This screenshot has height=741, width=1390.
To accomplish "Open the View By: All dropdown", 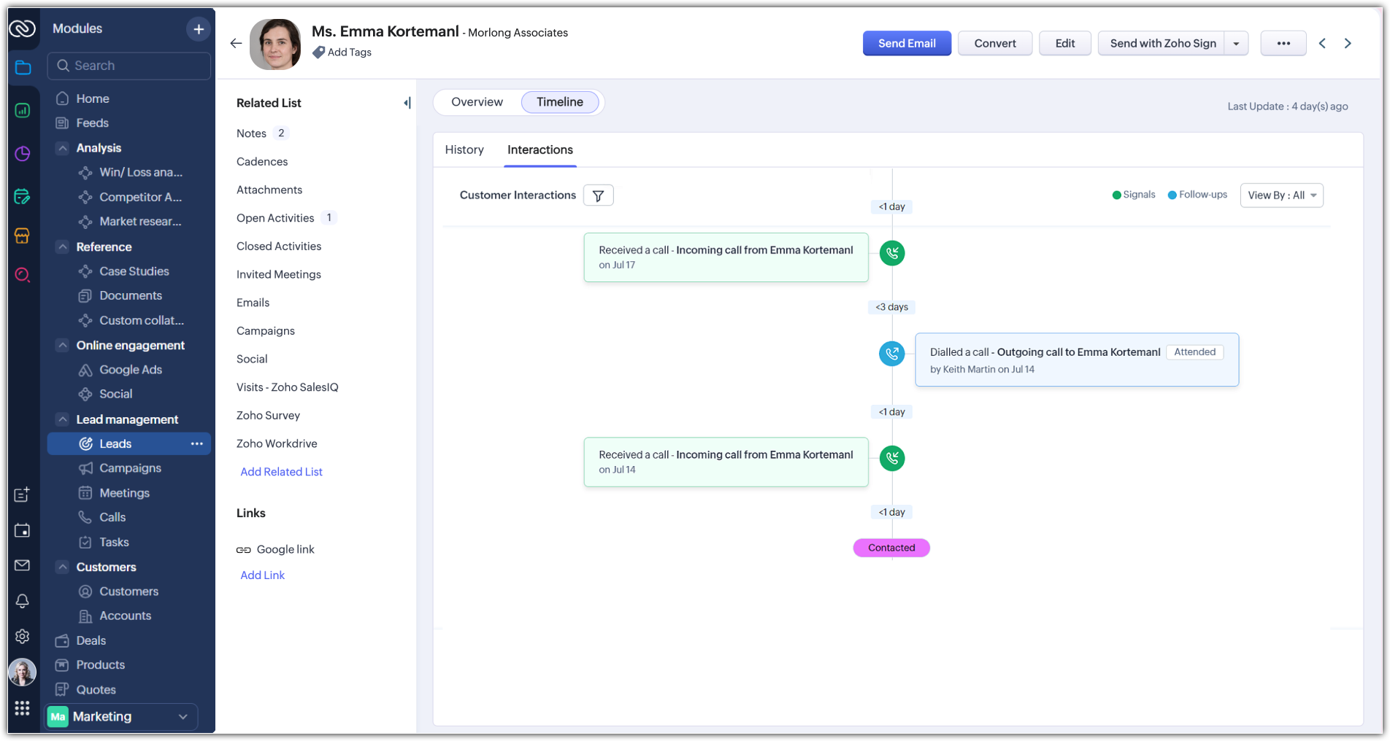I will click(1281, 195).
